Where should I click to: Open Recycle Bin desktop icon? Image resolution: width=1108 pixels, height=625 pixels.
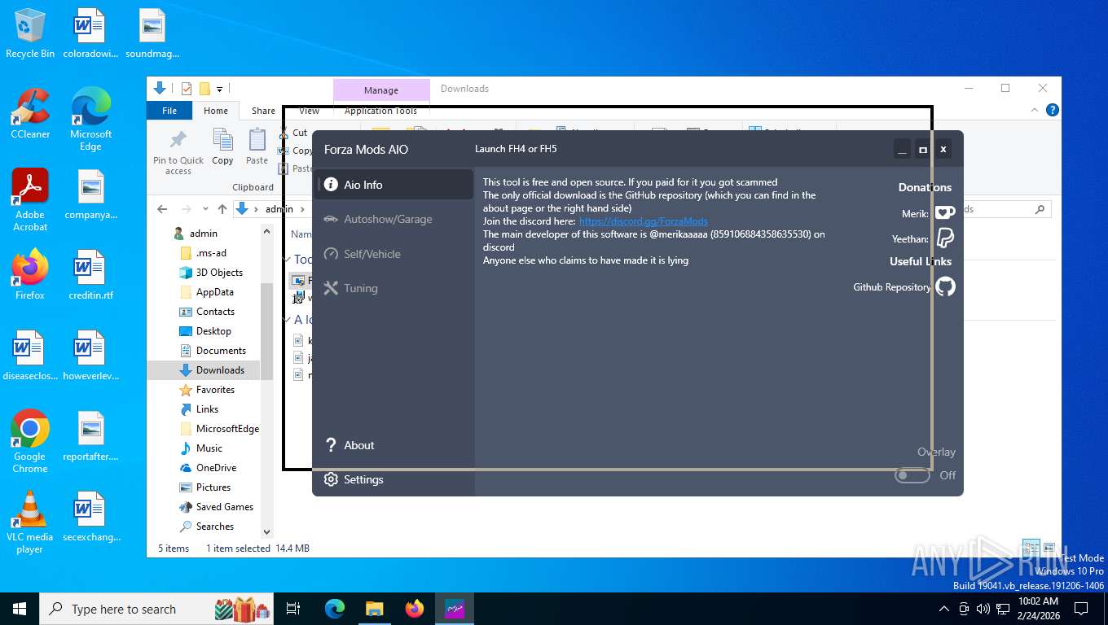pos(30,33)
